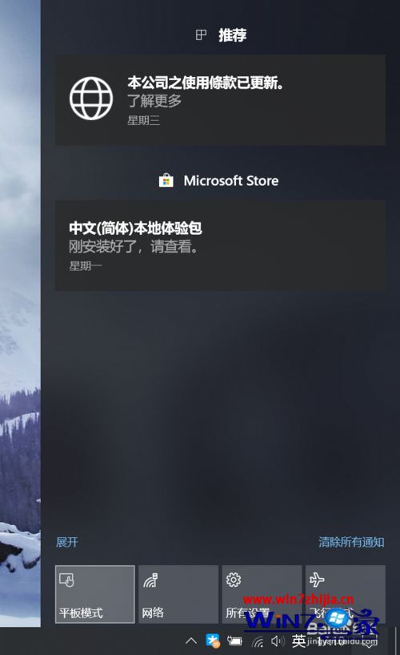Toggle the airplane mode tile
The image size is (400, 655).
pos(346,594)
